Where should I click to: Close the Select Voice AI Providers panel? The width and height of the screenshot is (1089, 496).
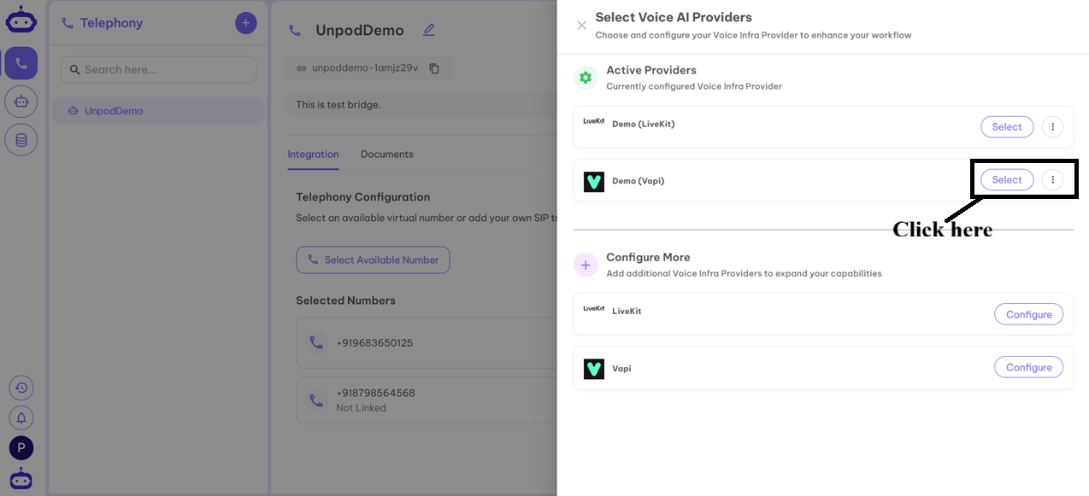pos(581,26)
